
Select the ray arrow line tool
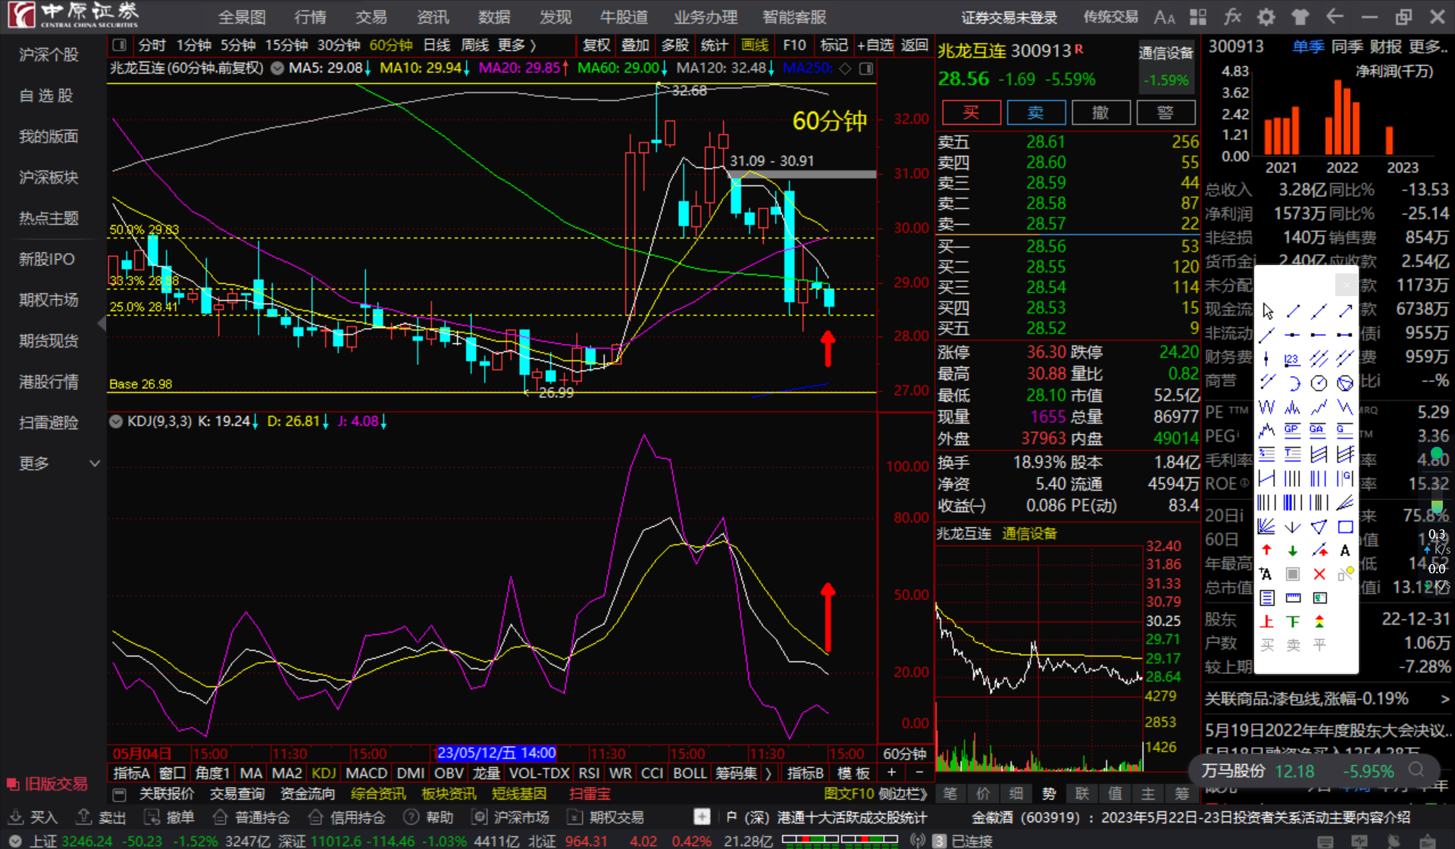(x=1345, y=311)
